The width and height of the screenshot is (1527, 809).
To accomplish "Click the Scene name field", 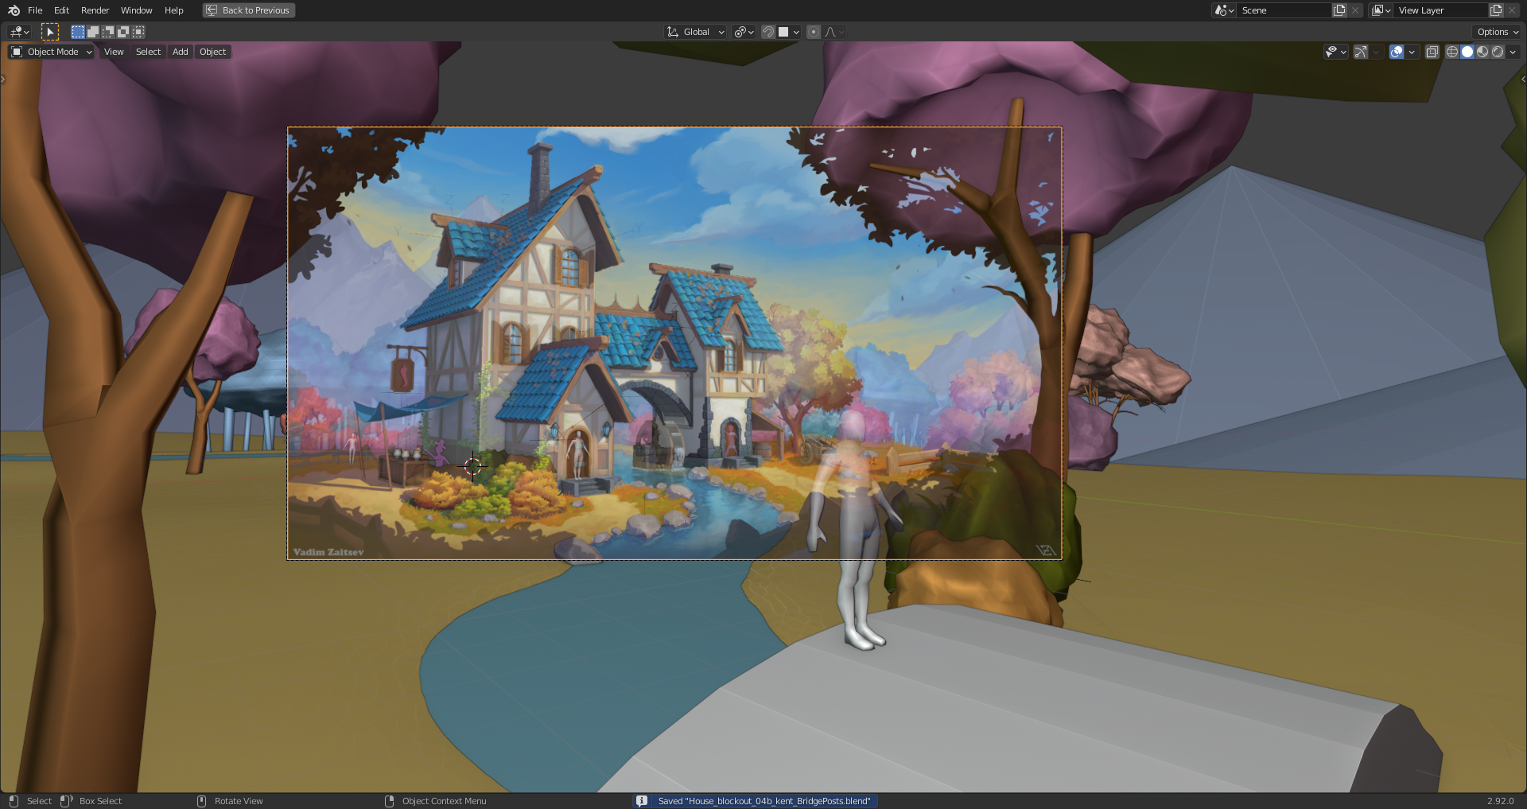I will 1284,10.
